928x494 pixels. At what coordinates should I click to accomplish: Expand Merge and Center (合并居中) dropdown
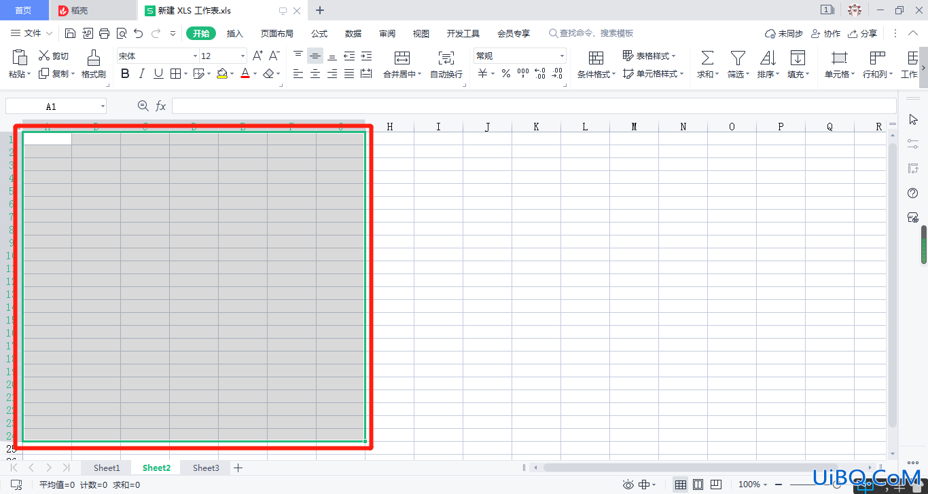pos(419,75)
